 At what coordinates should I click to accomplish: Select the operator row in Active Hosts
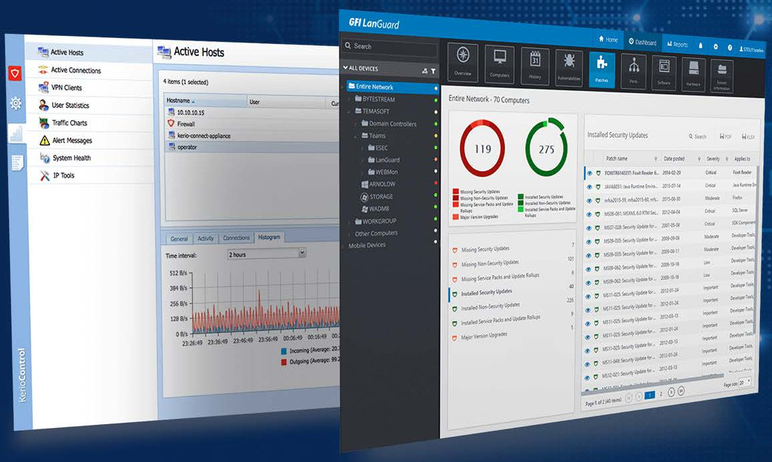252,146
